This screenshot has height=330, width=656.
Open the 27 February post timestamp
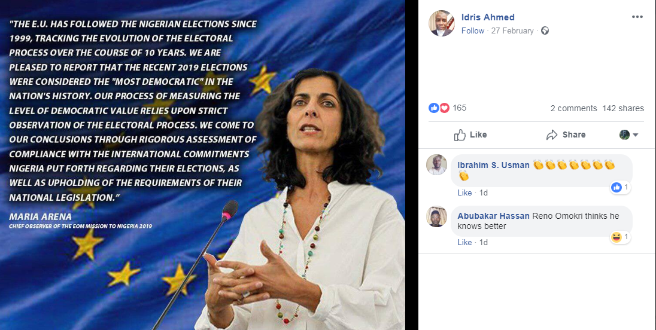click(512, 30)
